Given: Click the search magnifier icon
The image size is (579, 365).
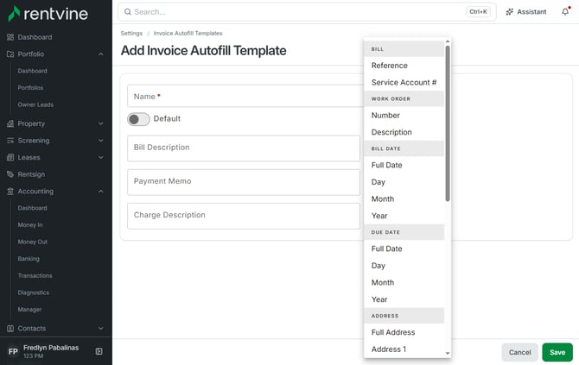Looking at the screenshot, I should click(x=128, y=12).
